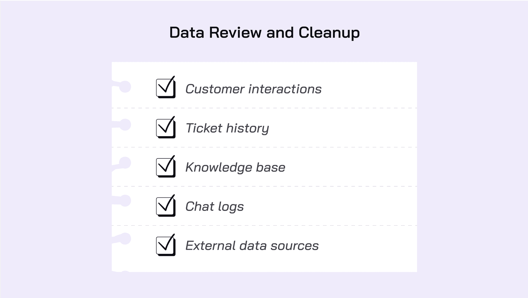Click the dashed divider under Ticket history
528x298 pixels.
click(264, 147)
